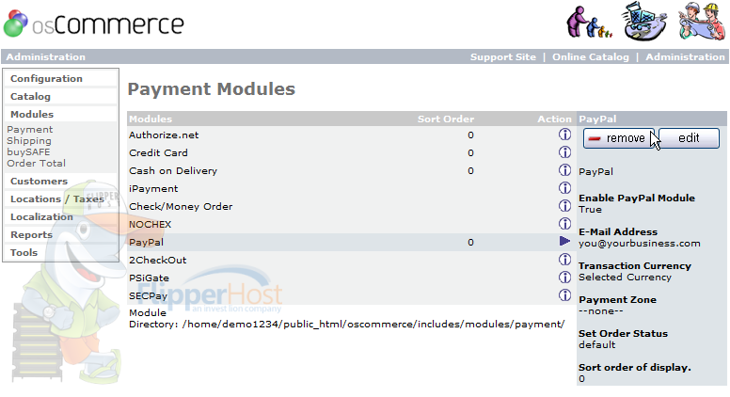The height and width of the screenshot is (397, 730).
Task: Remove the PayPal module
Action: tap(619, 138)
